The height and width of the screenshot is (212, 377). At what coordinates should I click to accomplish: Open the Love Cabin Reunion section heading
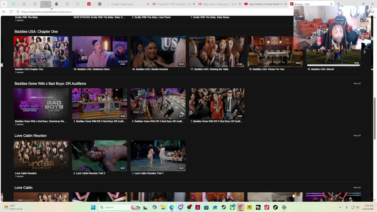pos(31,136)
